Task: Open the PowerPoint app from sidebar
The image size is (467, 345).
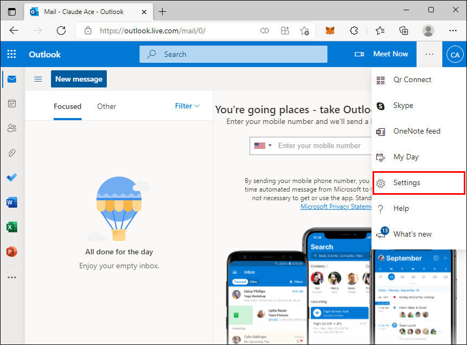Action: tap(12, 252)
